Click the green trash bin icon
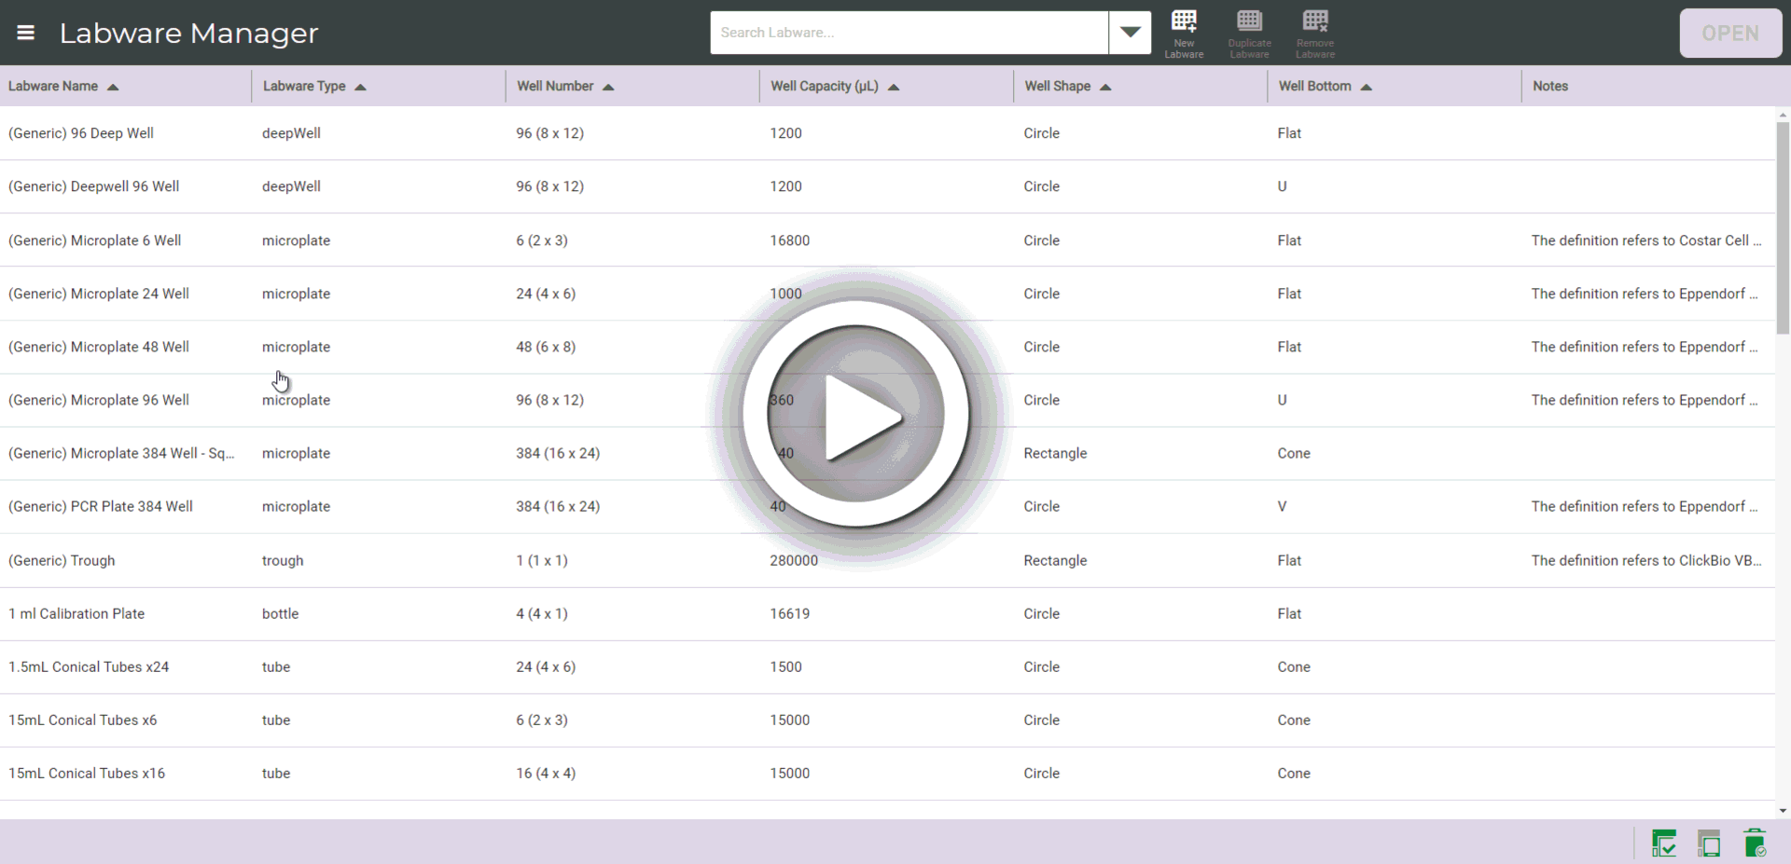 1754,843
